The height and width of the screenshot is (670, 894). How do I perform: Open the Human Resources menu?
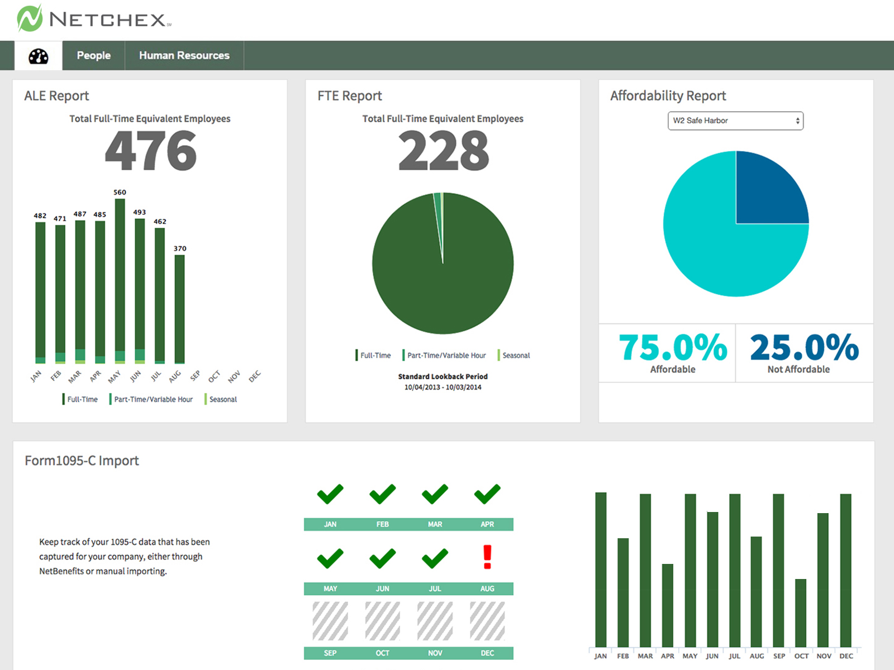click(x=184, y=56)
